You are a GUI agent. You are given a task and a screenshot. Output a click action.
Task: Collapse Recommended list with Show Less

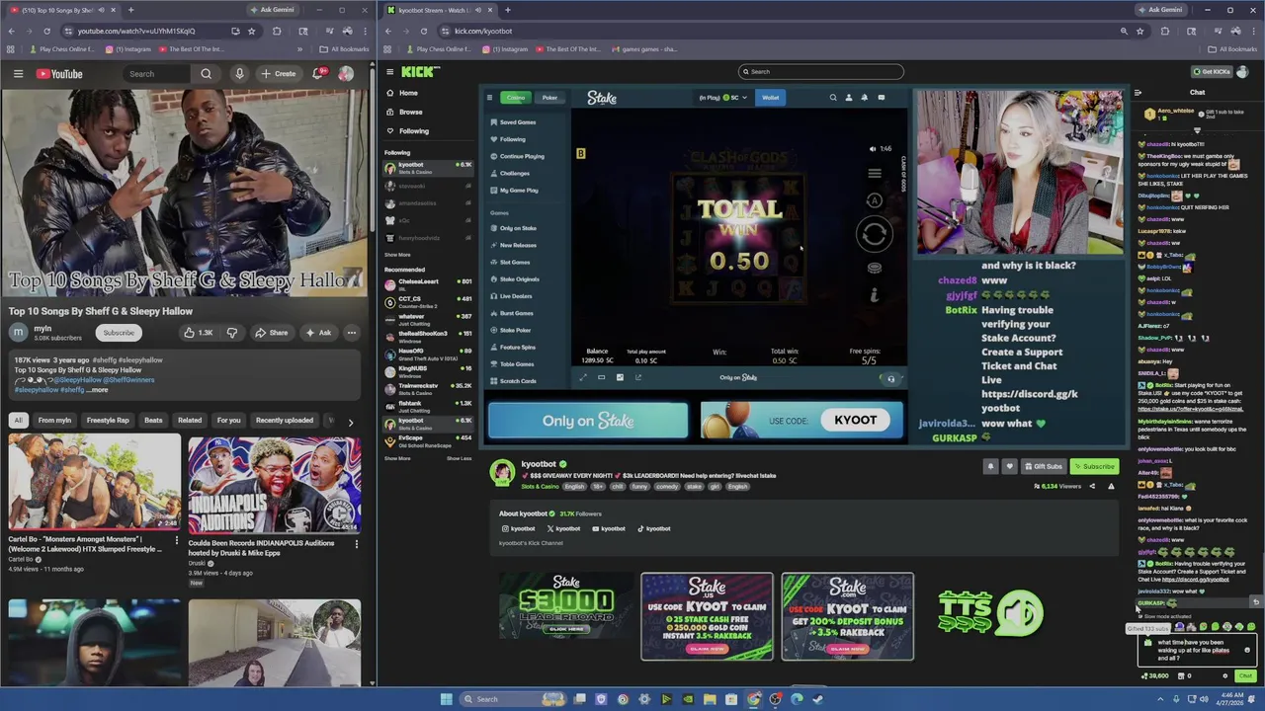459,458
